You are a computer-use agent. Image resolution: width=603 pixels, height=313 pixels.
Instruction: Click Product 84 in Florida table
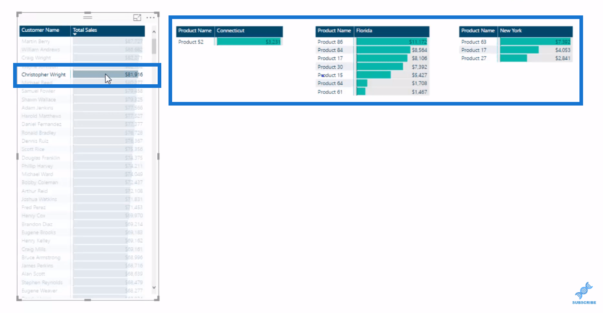[330, 50]
